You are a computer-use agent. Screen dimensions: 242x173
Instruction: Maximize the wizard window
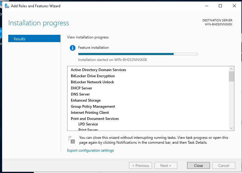(x=220, y=6)
